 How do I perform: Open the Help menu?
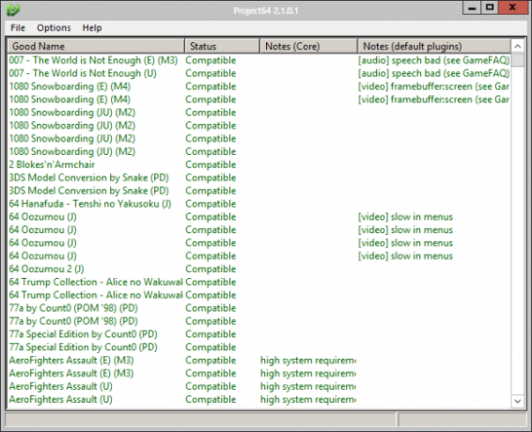(x=92, y=28)
